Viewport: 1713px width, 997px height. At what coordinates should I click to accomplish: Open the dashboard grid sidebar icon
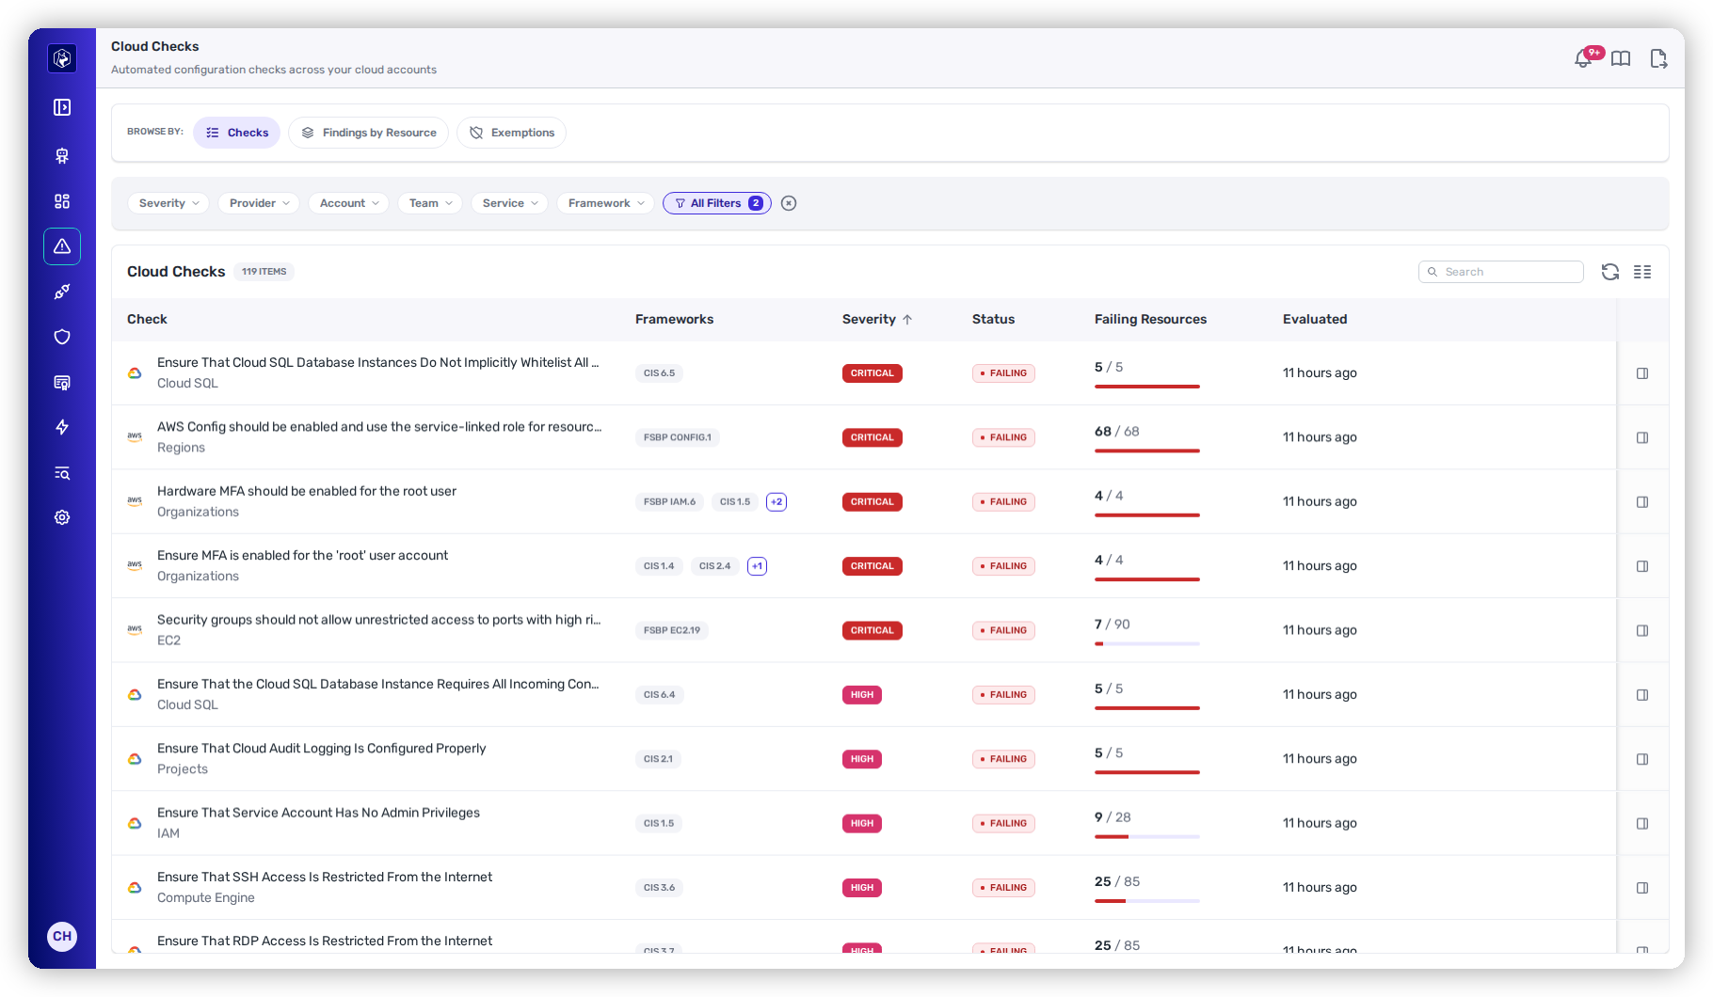(x=62, y=201)
